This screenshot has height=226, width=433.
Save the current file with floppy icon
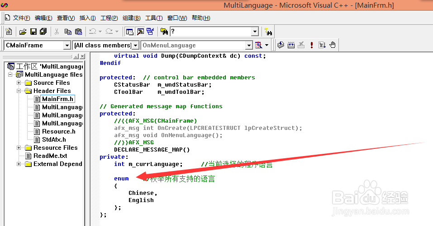point(33,32)
